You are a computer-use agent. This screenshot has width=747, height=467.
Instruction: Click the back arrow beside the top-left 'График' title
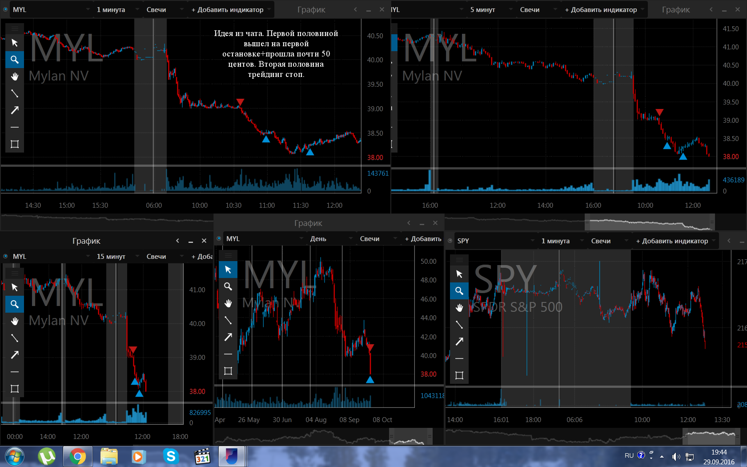tap(355, 9)
